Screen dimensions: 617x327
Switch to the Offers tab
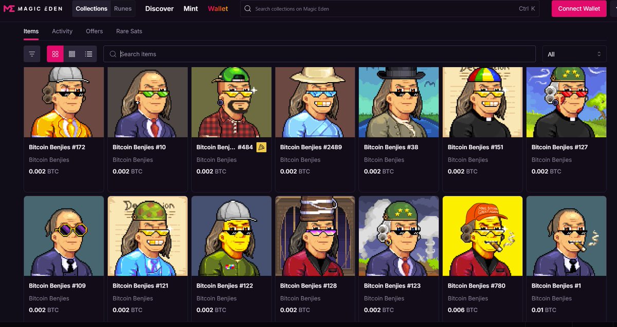click(94, 31)
